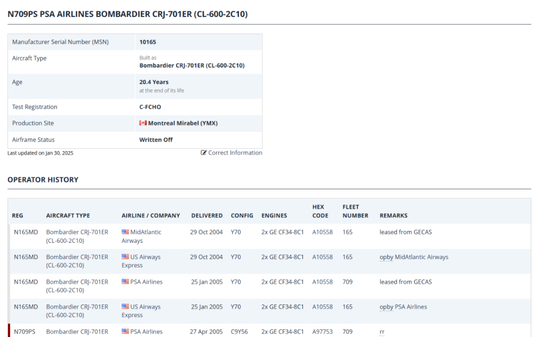Click US flag in the opby PSA Airlines row
Viewport: 541px width, 337px height.
point(125,306)
